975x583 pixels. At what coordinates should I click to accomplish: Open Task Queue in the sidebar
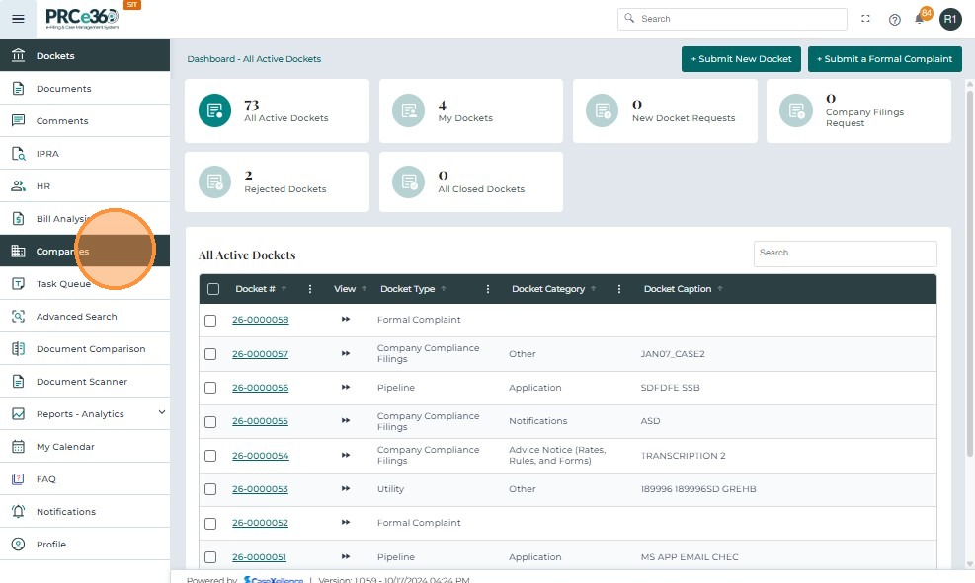point(63,284)
